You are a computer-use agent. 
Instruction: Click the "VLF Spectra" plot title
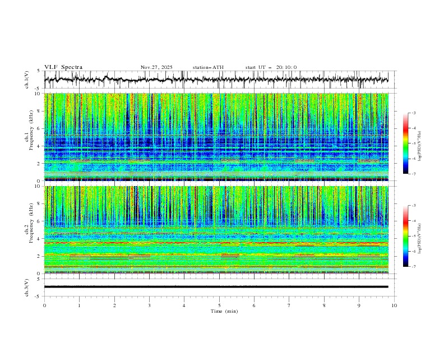click(63, 67)
